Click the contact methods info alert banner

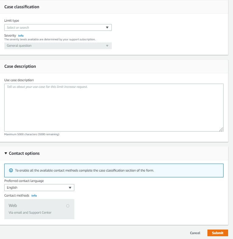(x=114, y=170)
